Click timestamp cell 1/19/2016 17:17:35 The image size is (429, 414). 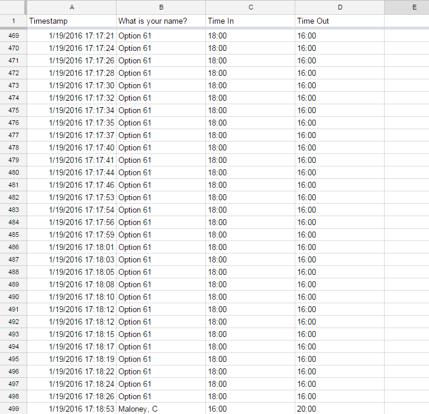(x=72, y=123)
